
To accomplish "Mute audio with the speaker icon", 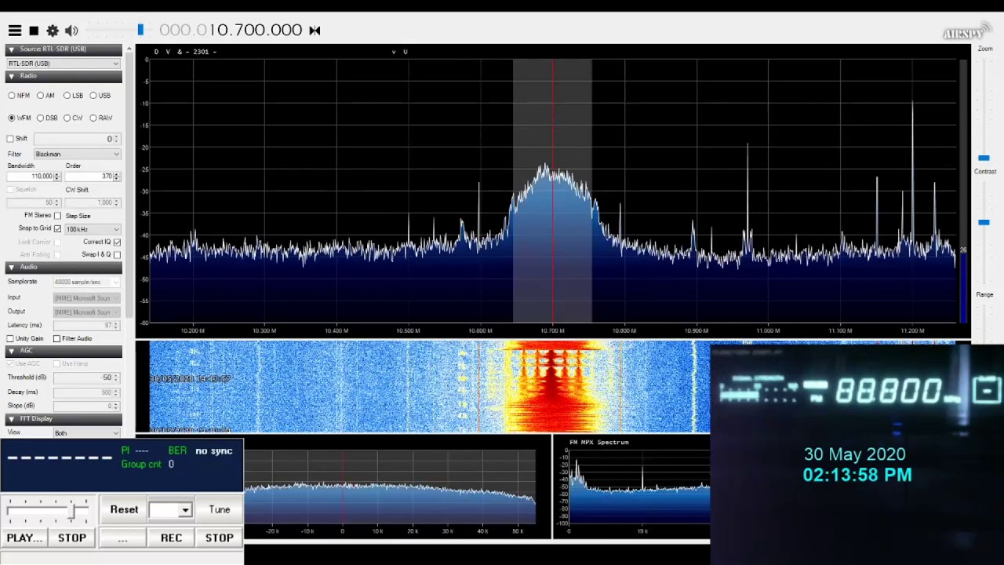I will (x=71, y=31).
